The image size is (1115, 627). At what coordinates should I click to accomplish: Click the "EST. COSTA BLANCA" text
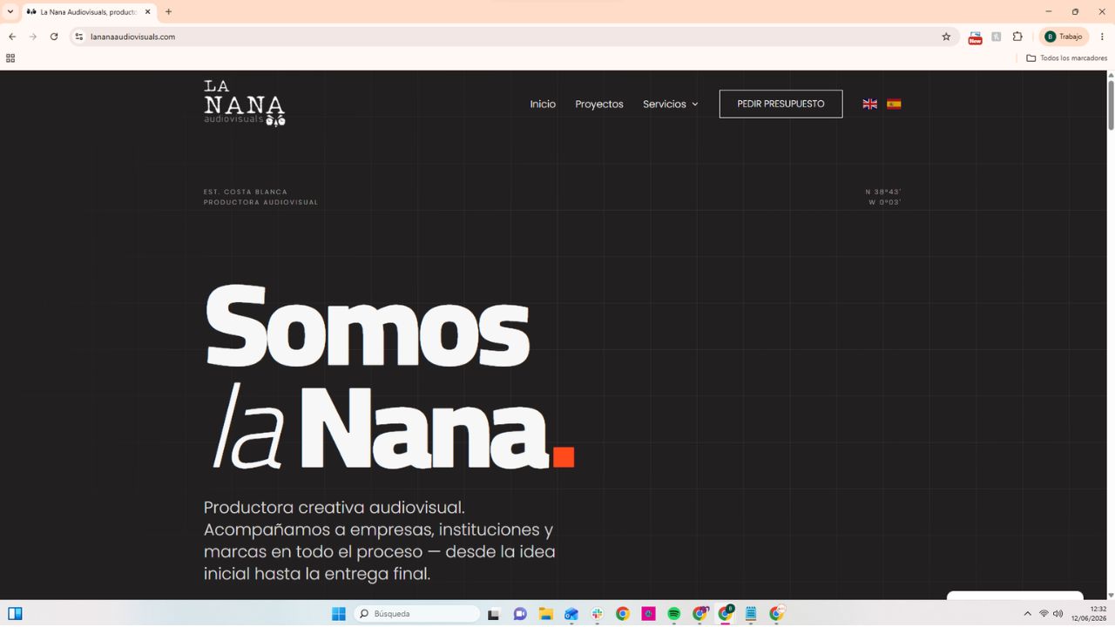246,192
